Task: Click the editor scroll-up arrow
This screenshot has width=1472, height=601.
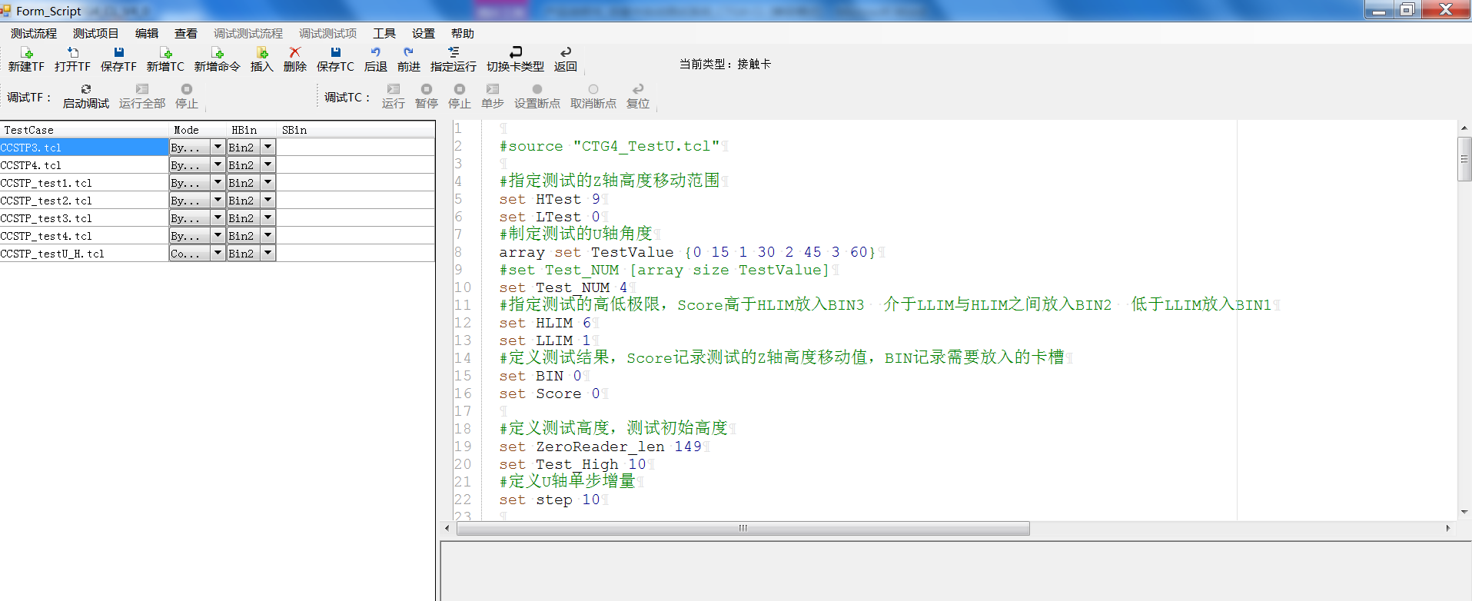Action: [1464, 128]
